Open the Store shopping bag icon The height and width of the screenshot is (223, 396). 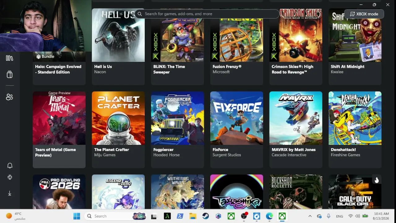10,74
